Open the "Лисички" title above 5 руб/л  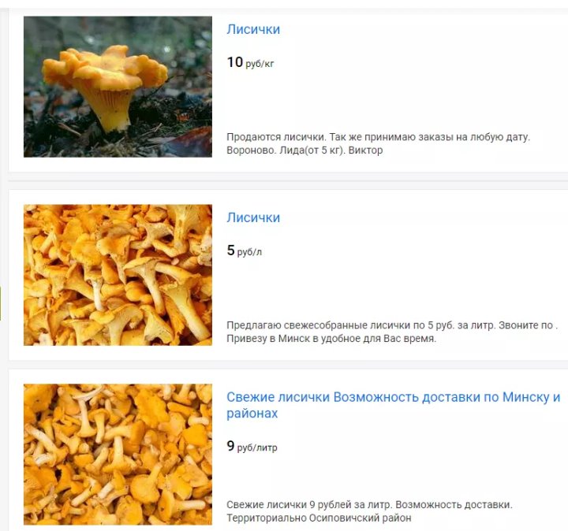pyautogui.click(x=253, y=217)
